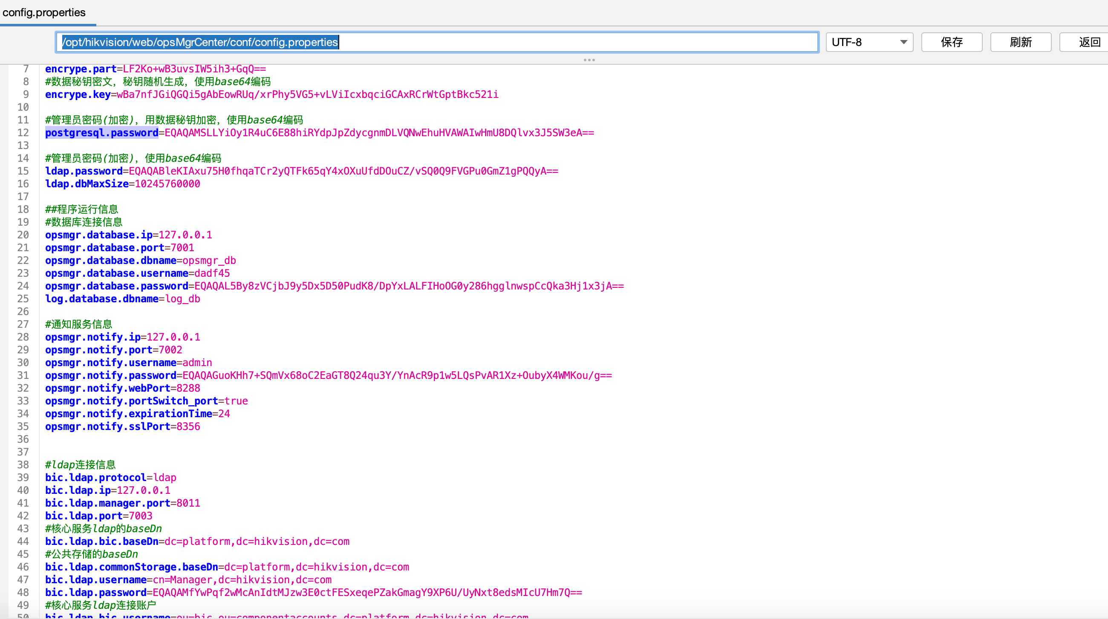
Task: Click the 刷新 refresh button
Action: (1020, 42)
